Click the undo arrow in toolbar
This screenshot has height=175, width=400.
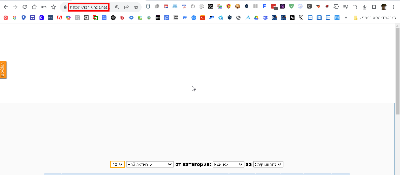tap(44, 7)
